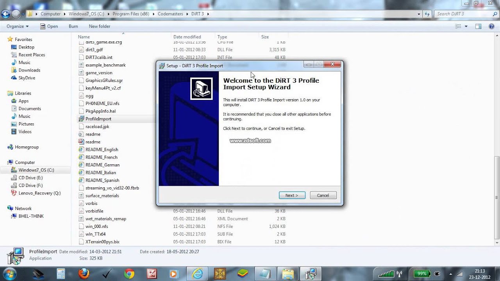The width and height of the screenshot is (500, 281).
Task: Sort by the Date modified column header
Action: click(187, 37)
